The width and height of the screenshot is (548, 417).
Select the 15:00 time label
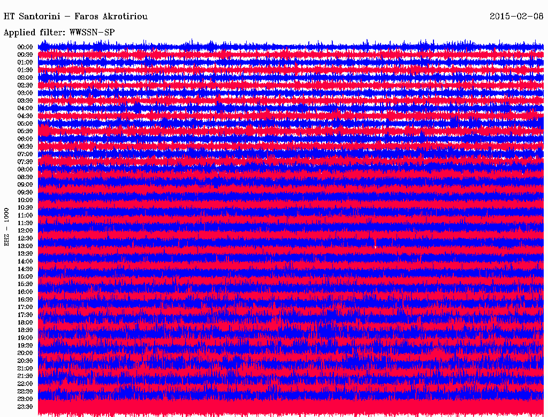tap(25, 276)
